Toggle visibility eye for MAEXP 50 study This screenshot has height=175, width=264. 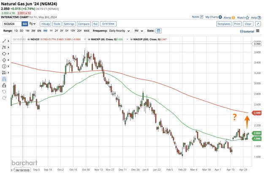click(89, 39)
